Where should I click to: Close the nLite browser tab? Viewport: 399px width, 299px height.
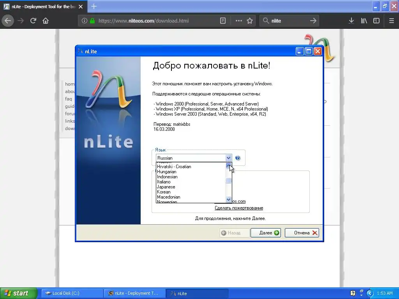[x=81, y=7]
